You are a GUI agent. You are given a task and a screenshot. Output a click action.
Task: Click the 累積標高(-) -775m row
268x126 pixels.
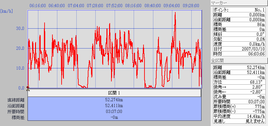point(239,112)
